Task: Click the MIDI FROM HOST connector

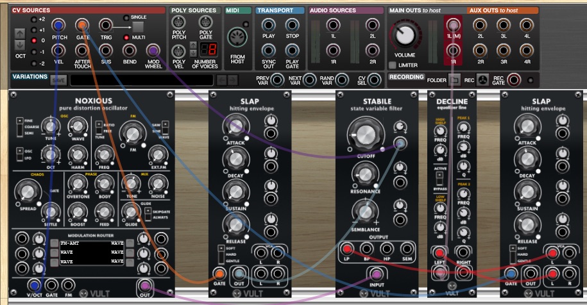Action: coord(237,37)
